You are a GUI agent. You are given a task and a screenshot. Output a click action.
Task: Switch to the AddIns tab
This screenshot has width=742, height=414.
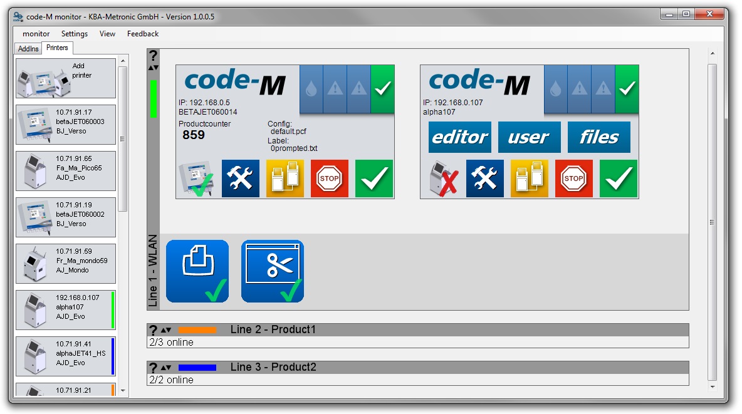[x=28, y=48]
